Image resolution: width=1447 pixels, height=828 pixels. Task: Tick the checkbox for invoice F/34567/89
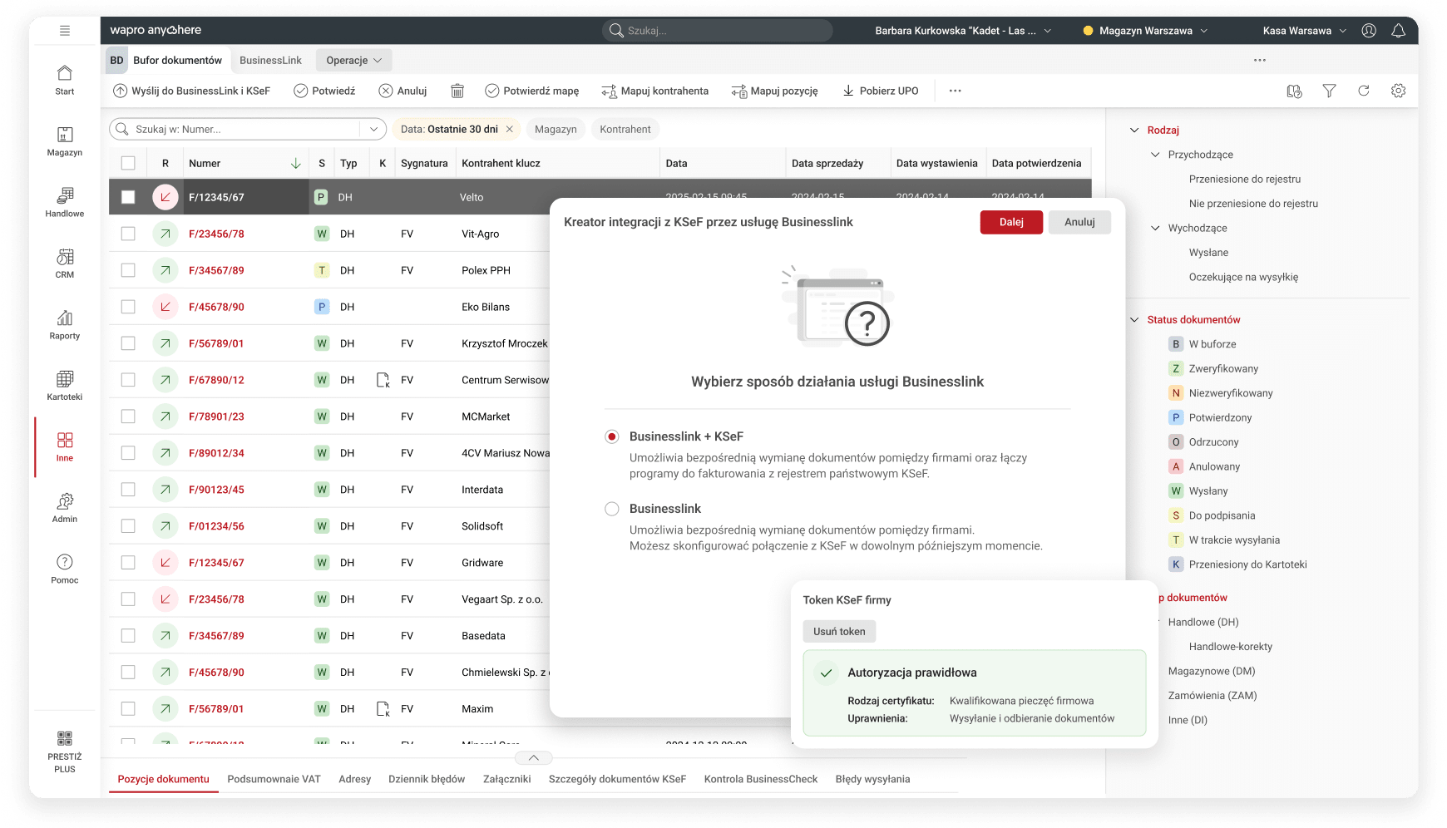(128, 270)
